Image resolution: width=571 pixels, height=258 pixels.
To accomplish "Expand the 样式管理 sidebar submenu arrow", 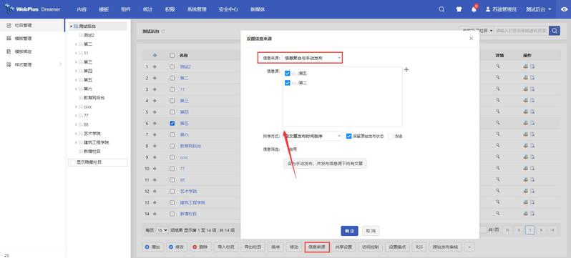I will (60, 64).
